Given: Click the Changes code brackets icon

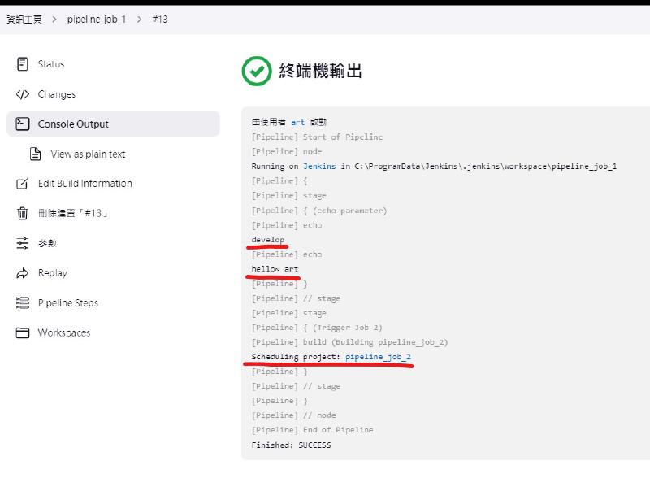Looking at the screenshot, I should click(23, 94).
